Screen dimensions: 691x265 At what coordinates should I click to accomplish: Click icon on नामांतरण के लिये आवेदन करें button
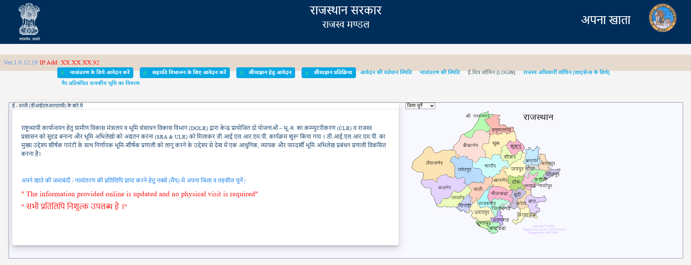coord(63,73)
